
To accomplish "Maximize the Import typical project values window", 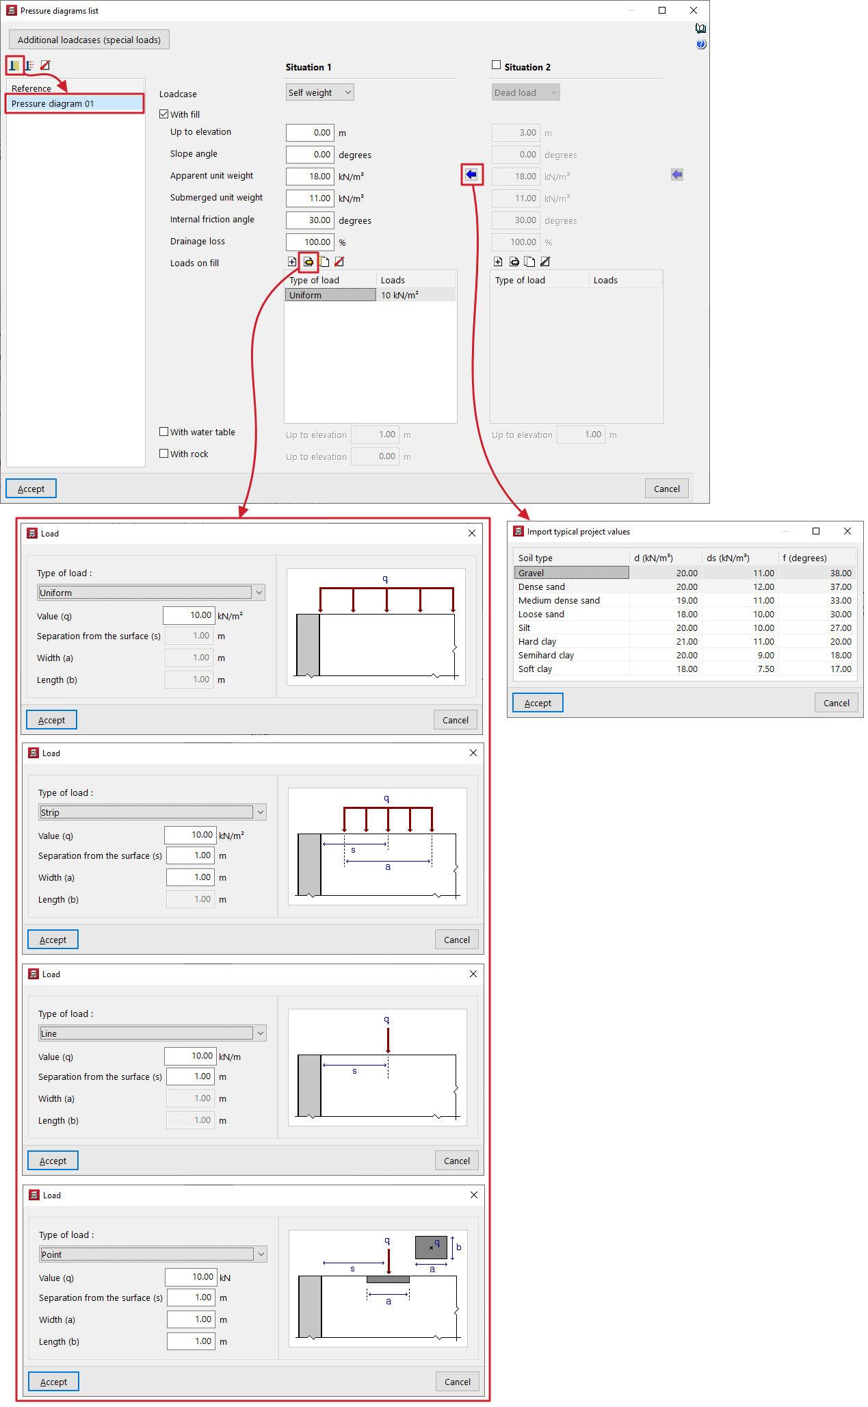I will 816,531.
